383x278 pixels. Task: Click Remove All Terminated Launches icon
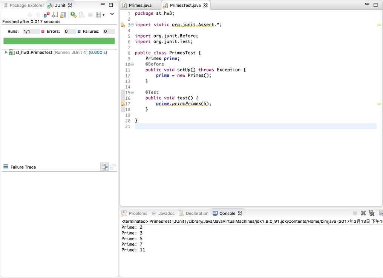pos(372,213)
